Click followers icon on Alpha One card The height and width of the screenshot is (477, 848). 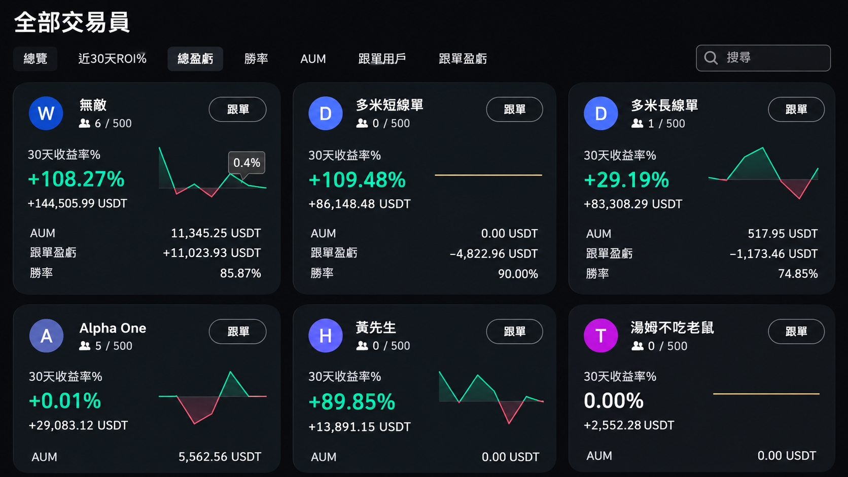point(85,346)
